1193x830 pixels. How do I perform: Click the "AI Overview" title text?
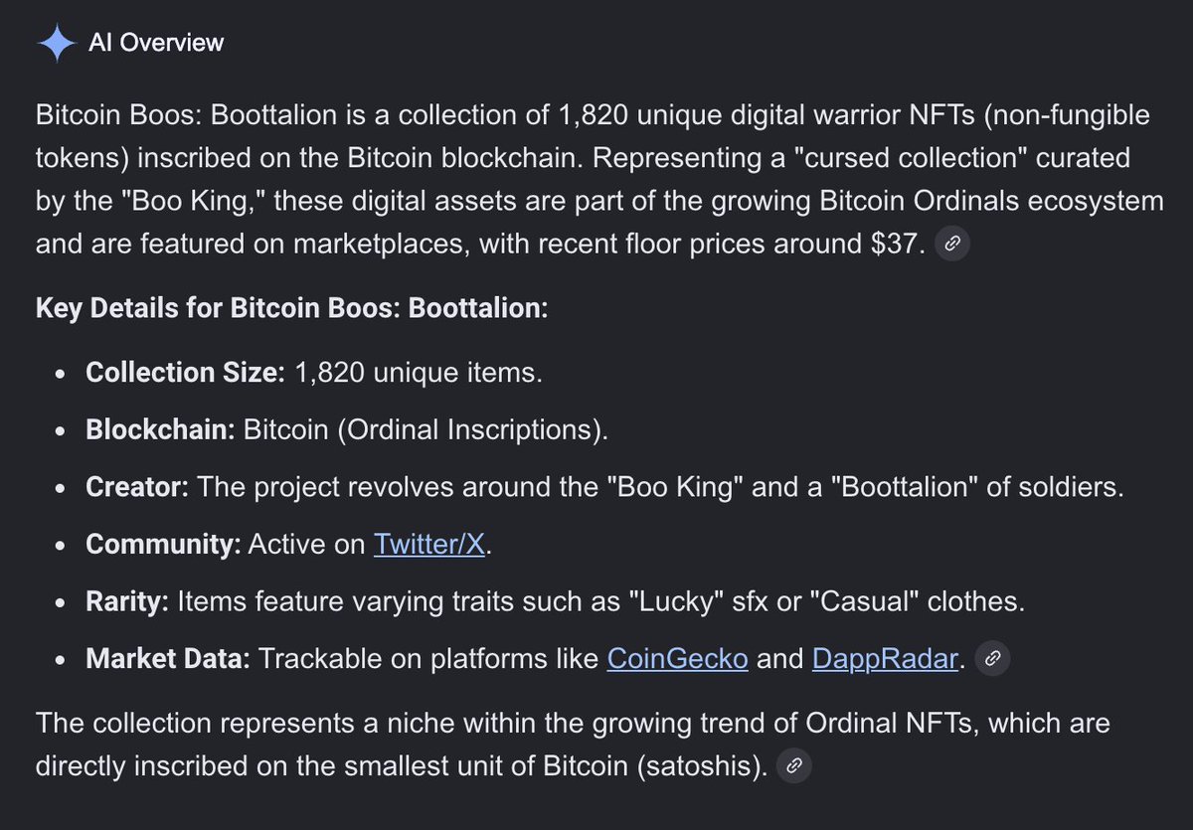[x=156, y=43]
